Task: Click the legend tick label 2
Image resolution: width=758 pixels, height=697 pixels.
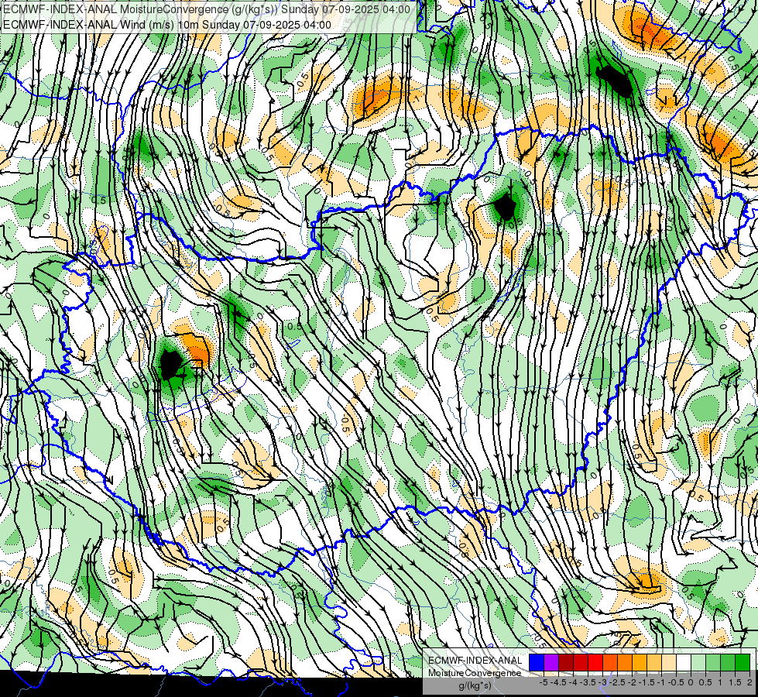Action: point(749,682)
